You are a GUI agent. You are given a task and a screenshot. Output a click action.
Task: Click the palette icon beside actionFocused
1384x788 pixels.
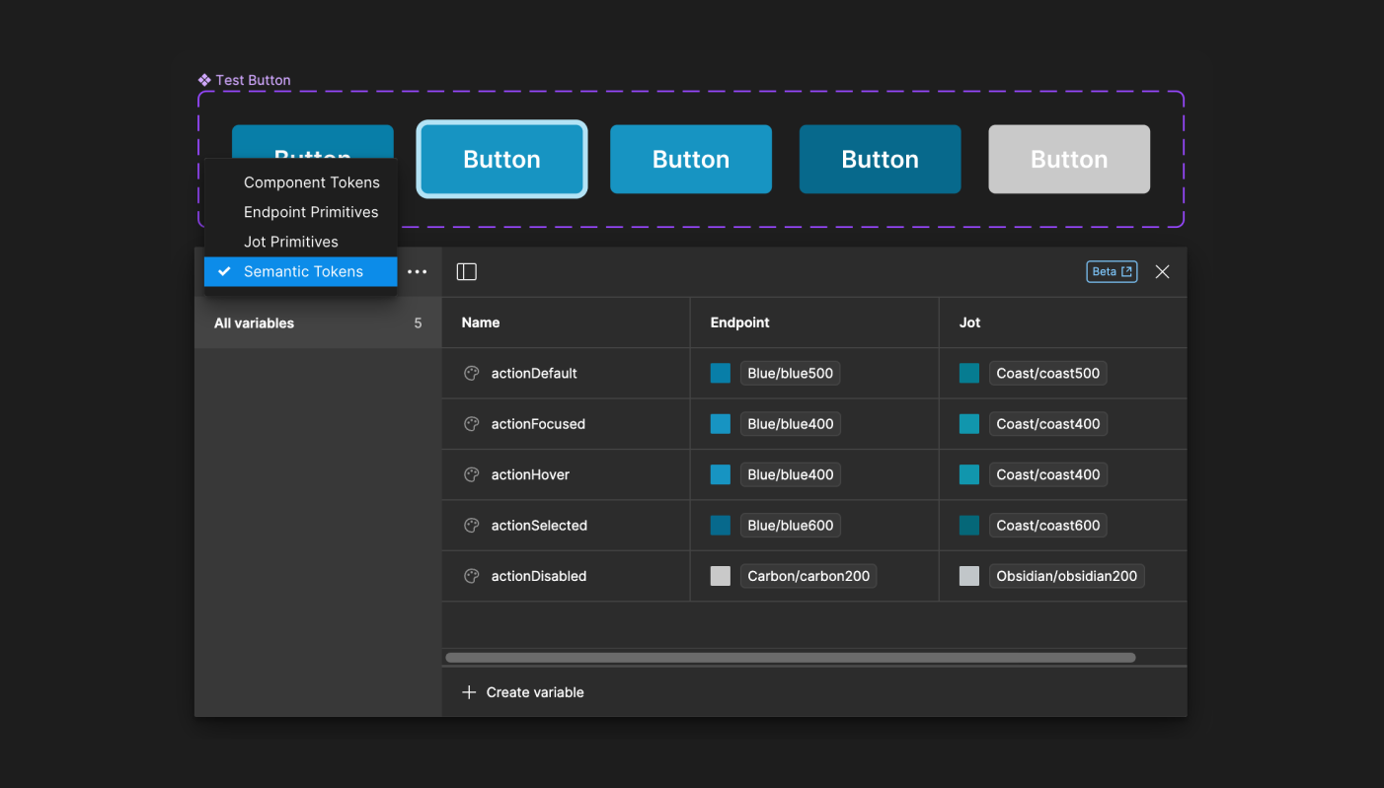(472, 424)
